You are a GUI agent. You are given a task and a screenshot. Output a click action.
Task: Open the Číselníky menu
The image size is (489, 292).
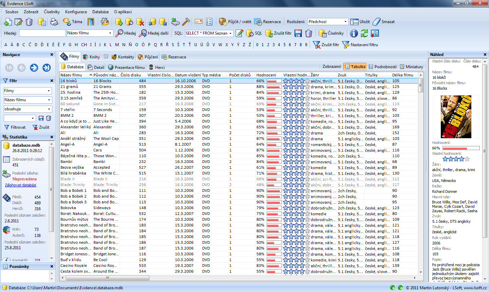point(52,12)
